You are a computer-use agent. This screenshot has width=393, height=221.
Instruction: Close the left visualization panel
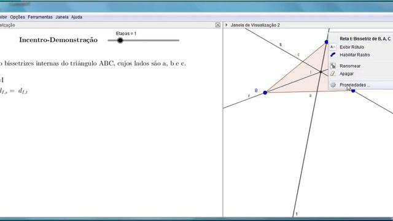click(217, 25)
